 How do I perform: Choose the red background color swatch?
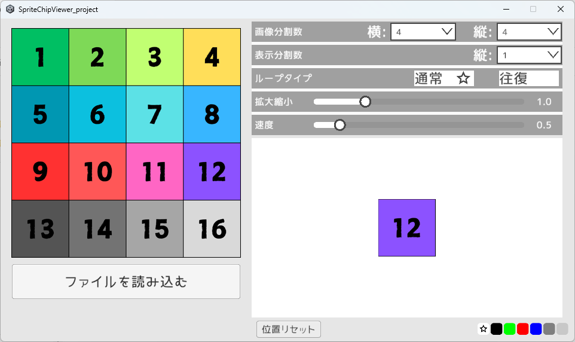point(522,329)
